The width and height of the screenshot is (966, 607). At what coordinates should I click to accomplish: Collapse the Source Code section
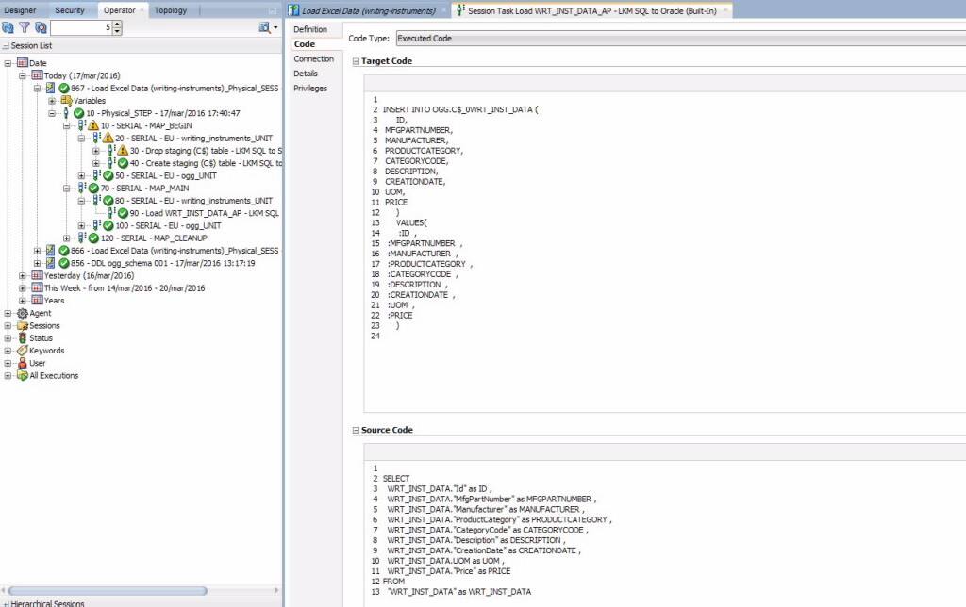click(x=356, y=430)
